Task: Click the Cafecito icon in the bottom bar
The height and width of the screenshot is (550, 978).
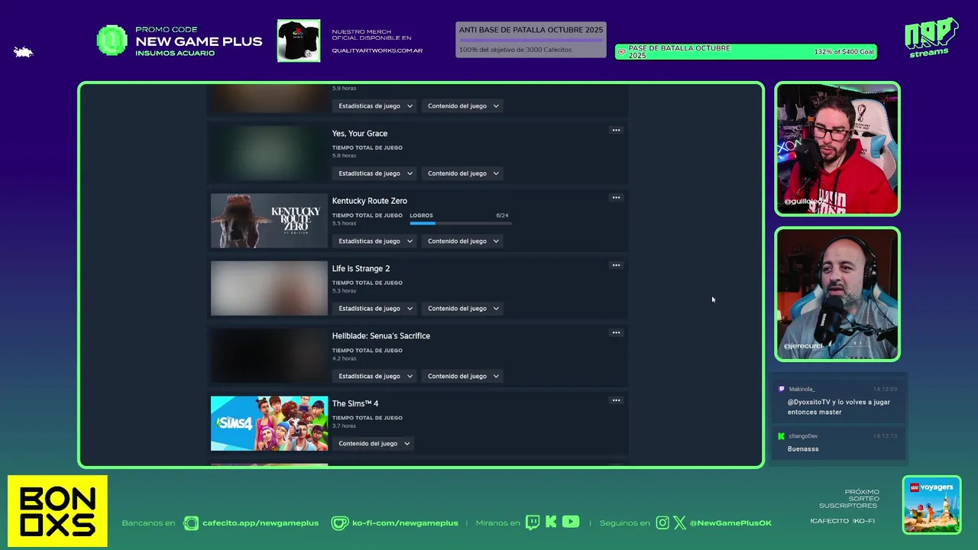Action: pyautogui.click(x=190, y=523)
